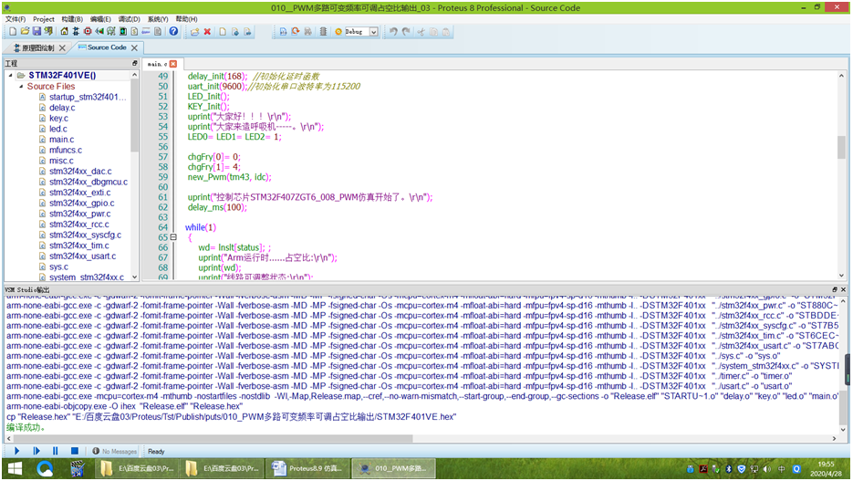The width and height of the screenshot is (853, 481).
Task: Start simulation with the Play button
Action: [16, 451]
